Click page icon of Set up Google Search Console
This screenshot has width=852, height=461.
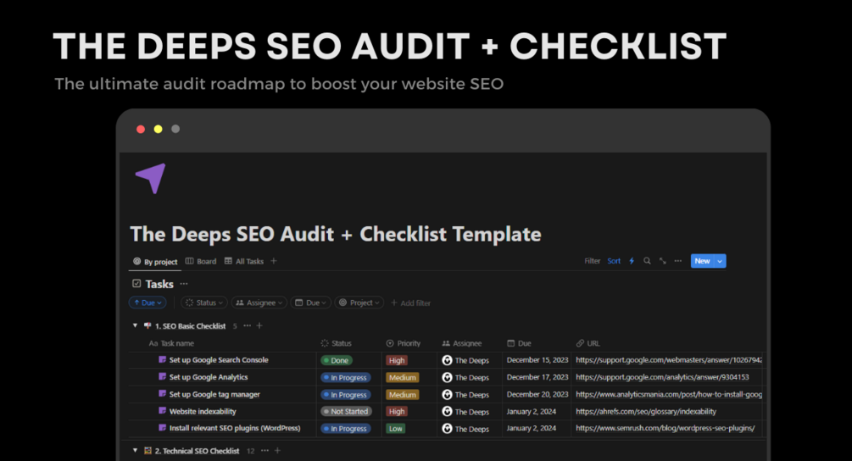[162, 359]
